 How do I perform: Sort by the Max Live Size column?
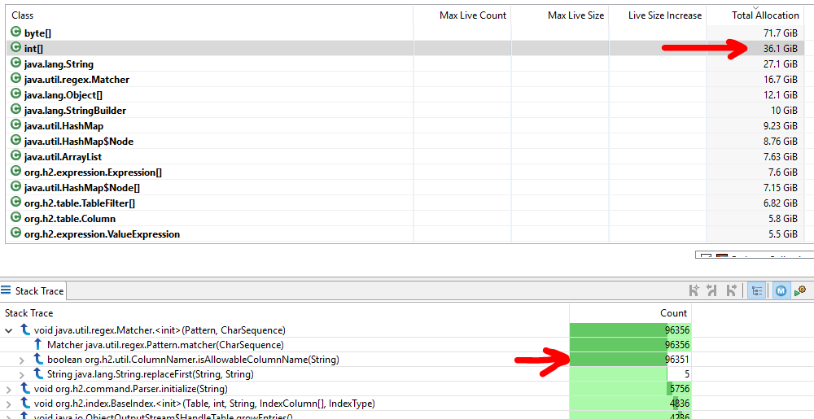point(560,15)
